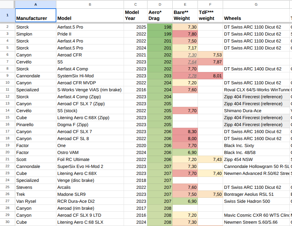Select the "198" aero drag cell

coord(160,27)
